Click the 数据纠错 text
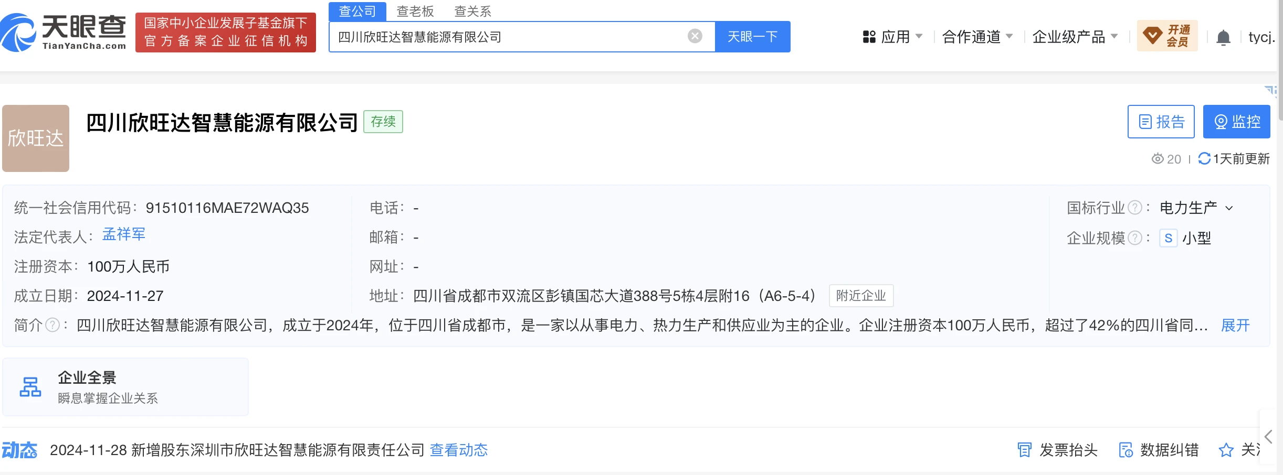 [1170, 450]
